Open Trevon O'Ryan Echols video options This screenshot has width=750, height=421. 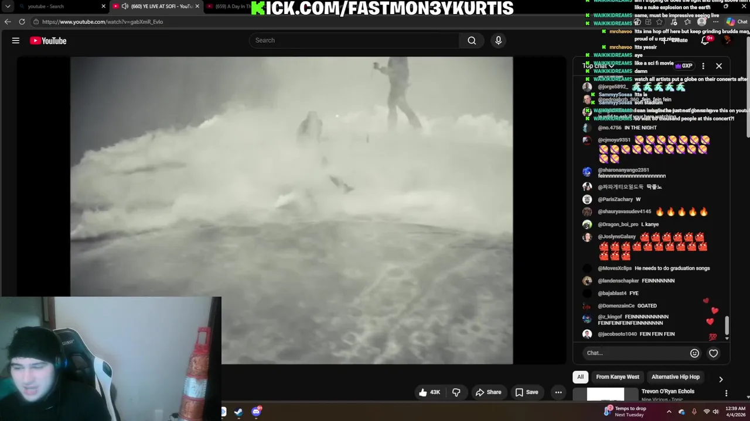pyautogui.click(x=726, y=394)
